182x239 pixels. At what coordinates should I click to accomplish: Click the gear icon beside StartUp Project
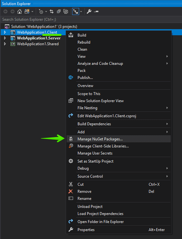pos(71,161)
